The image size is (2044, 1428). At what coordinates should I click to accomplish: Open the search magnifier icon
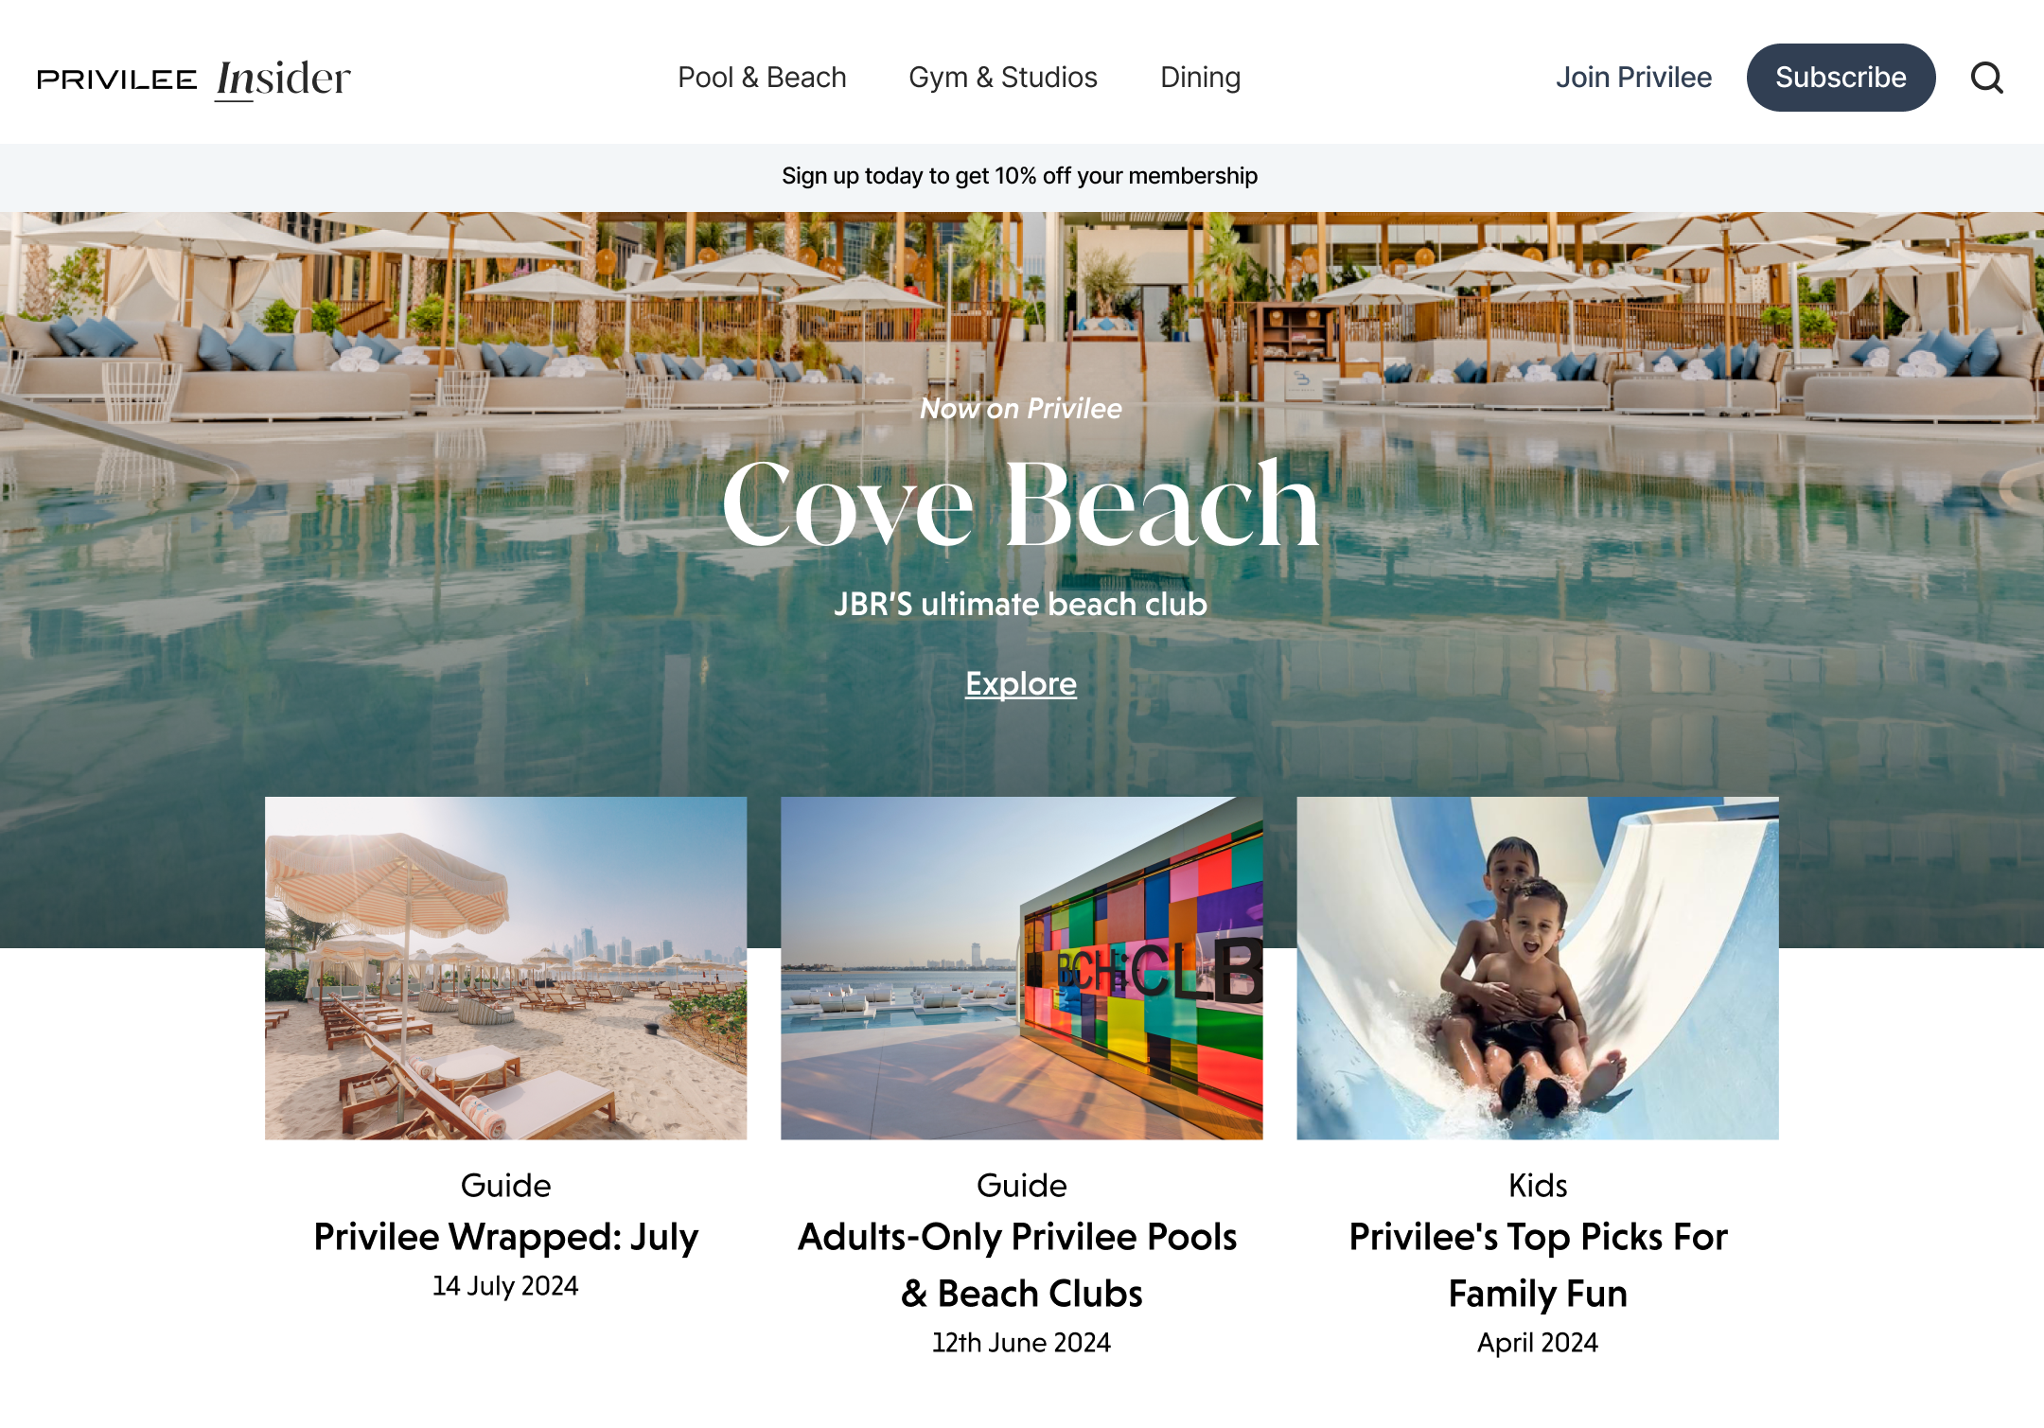(1986, 78)
